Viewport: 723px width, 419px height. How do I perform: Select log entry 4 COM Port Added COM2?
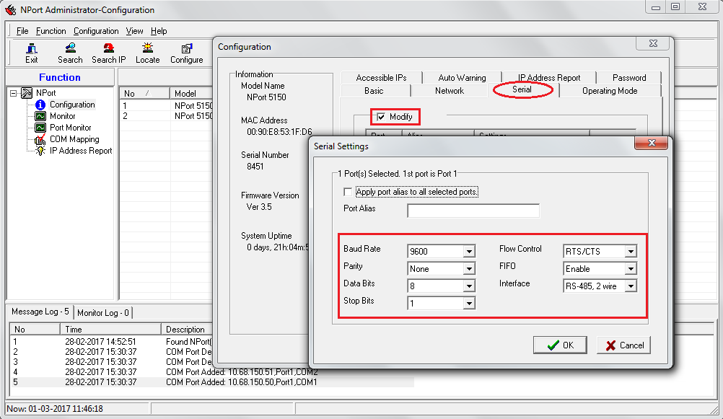click(x=211, y=372)
